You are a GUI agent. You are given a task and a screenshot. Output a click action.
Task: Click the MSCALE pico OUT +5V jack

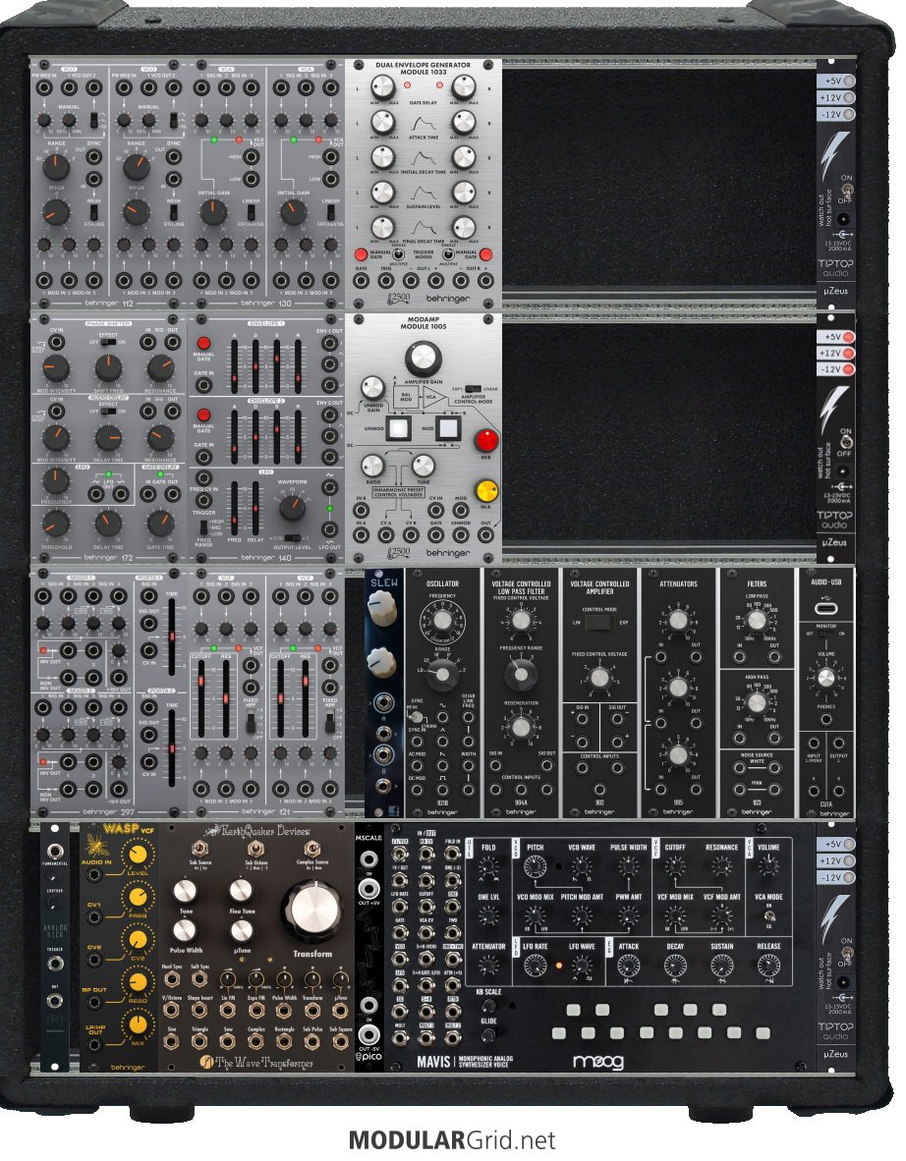(x=368, y=889)
